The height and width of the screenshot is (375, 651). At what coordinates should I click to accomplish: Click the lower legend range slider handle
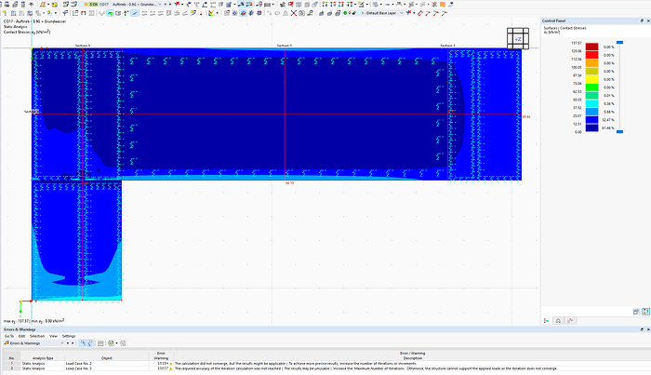[x=619, y=131]
